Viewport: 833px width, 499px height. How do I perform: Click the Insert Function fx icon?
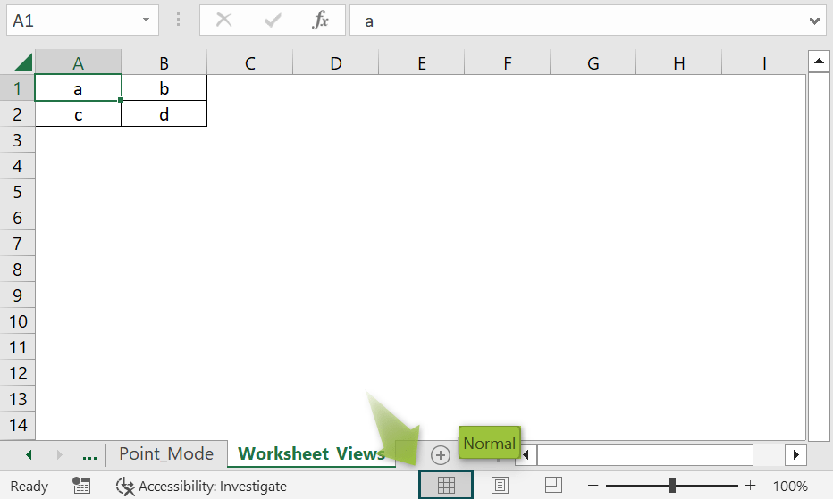[320, 21]
